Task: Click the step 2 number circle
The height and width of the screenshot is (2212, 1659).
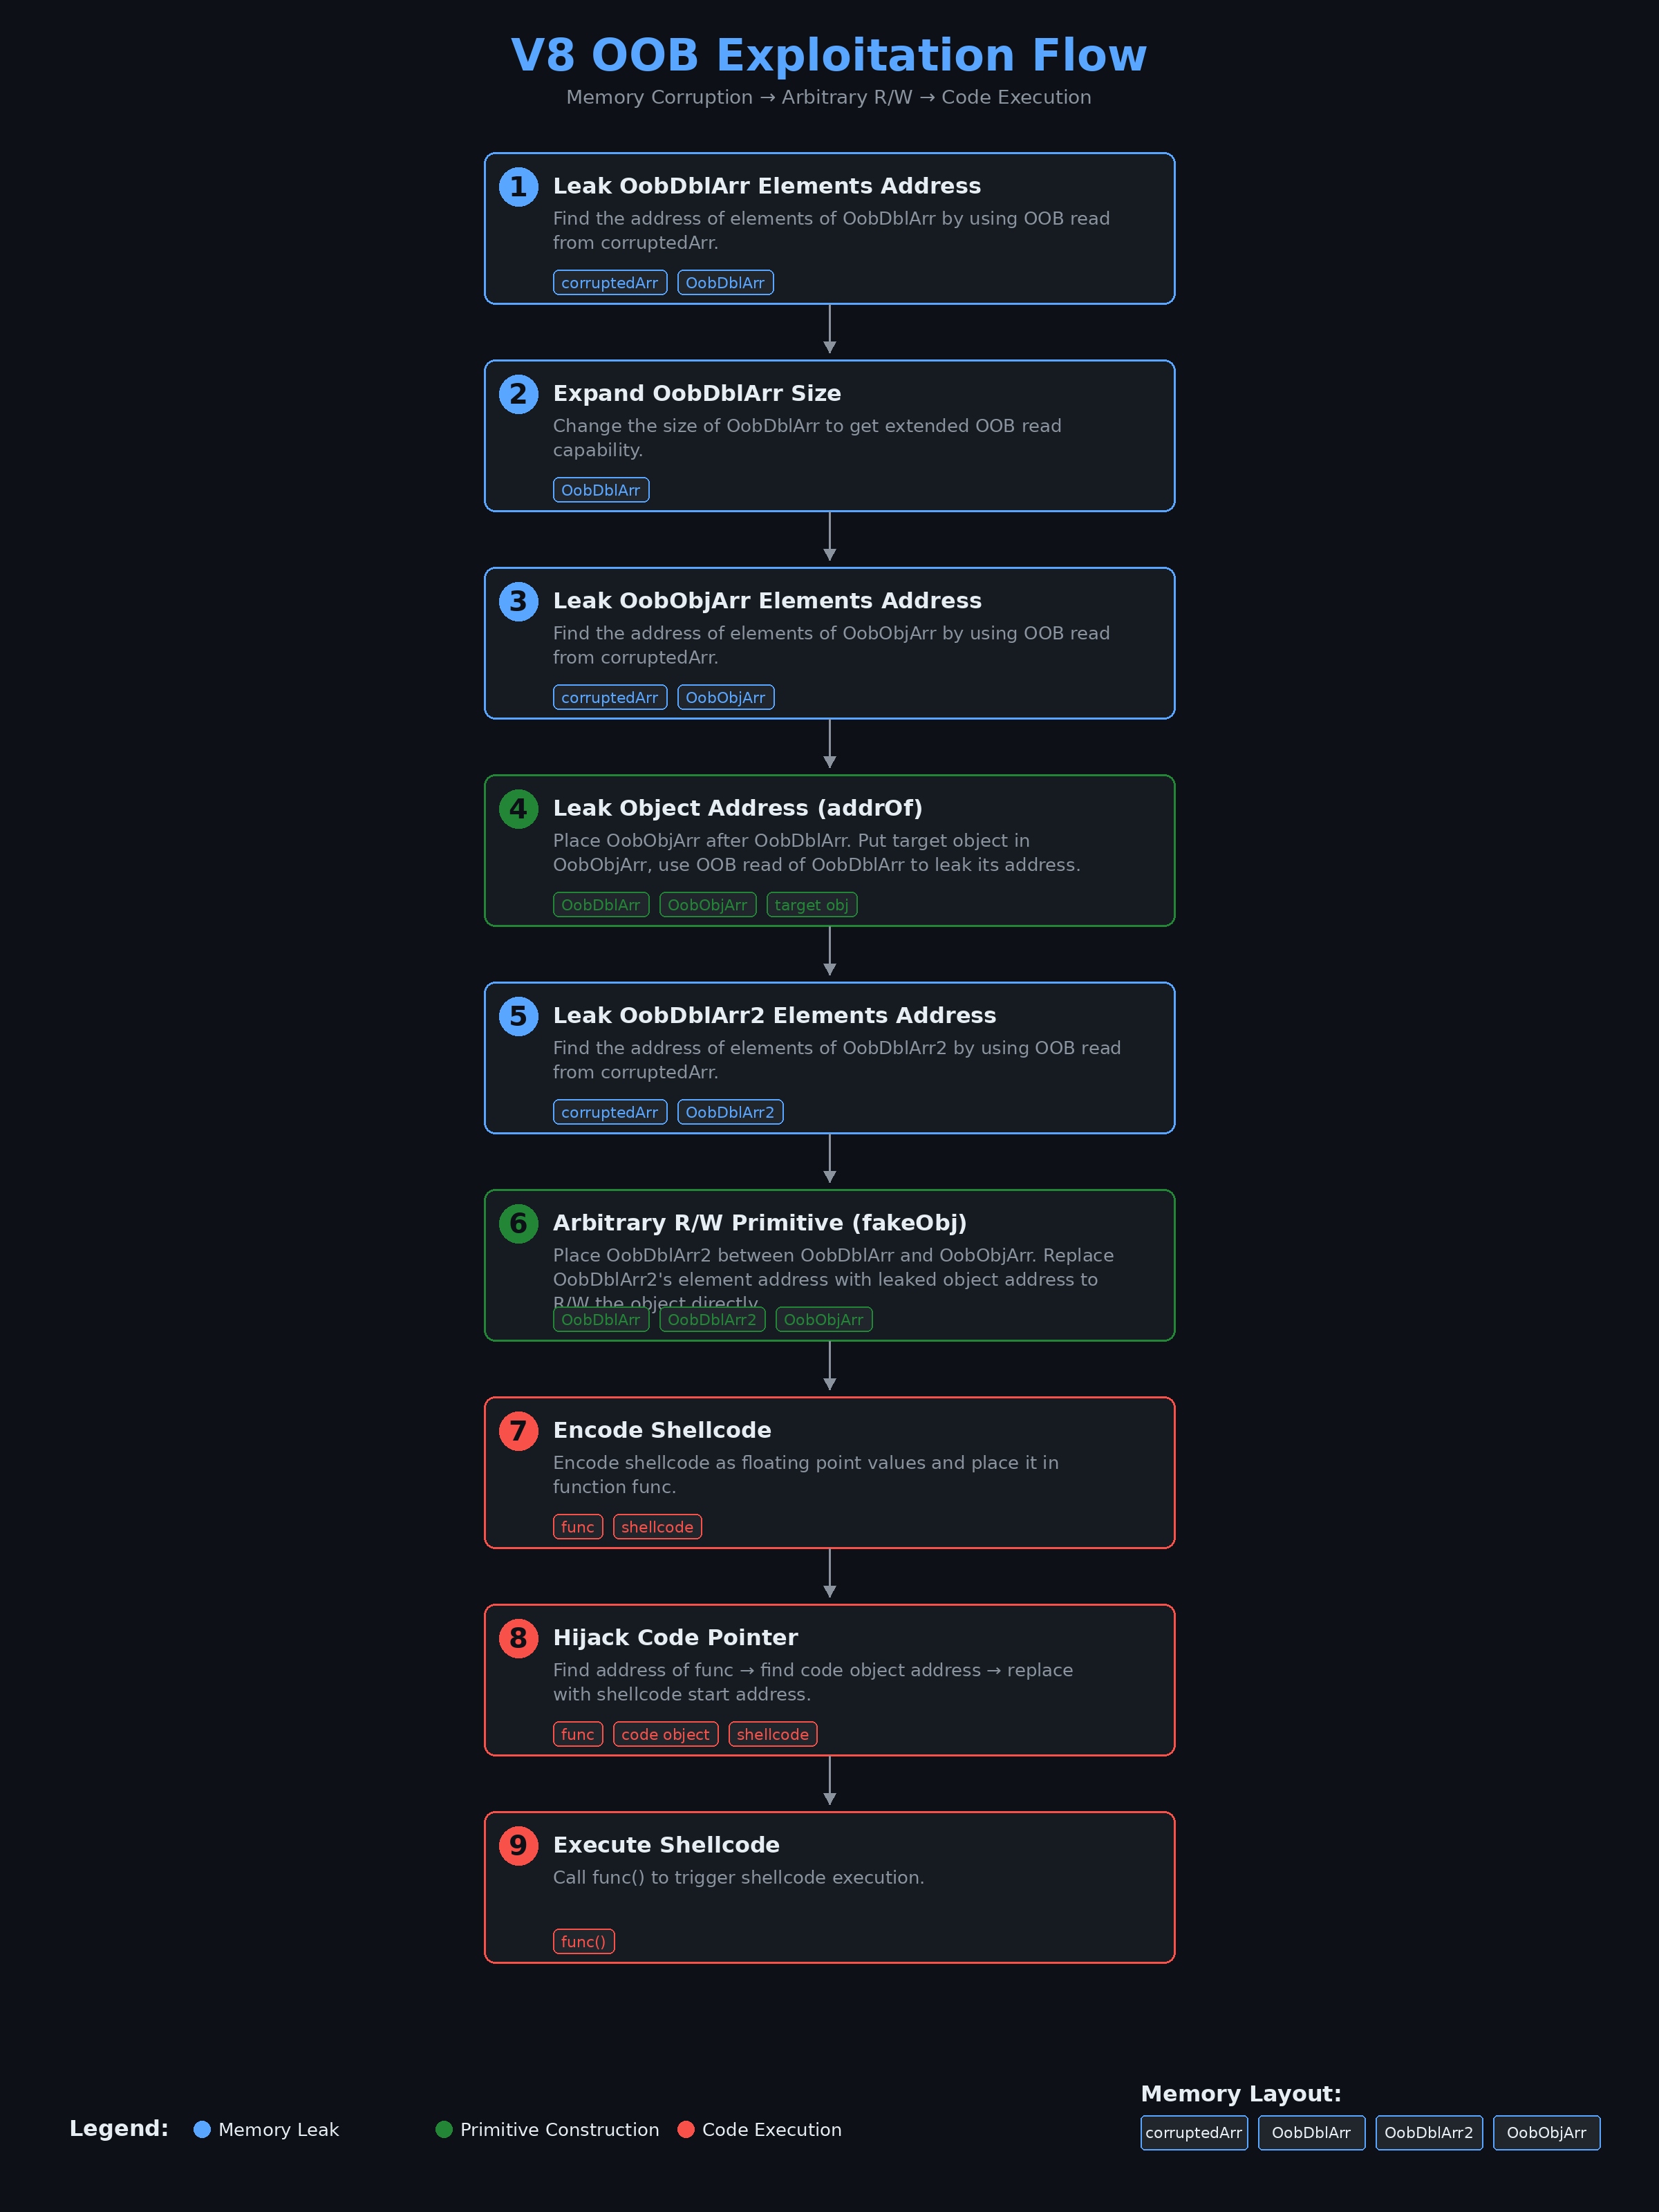Action: tap(518, 394)
